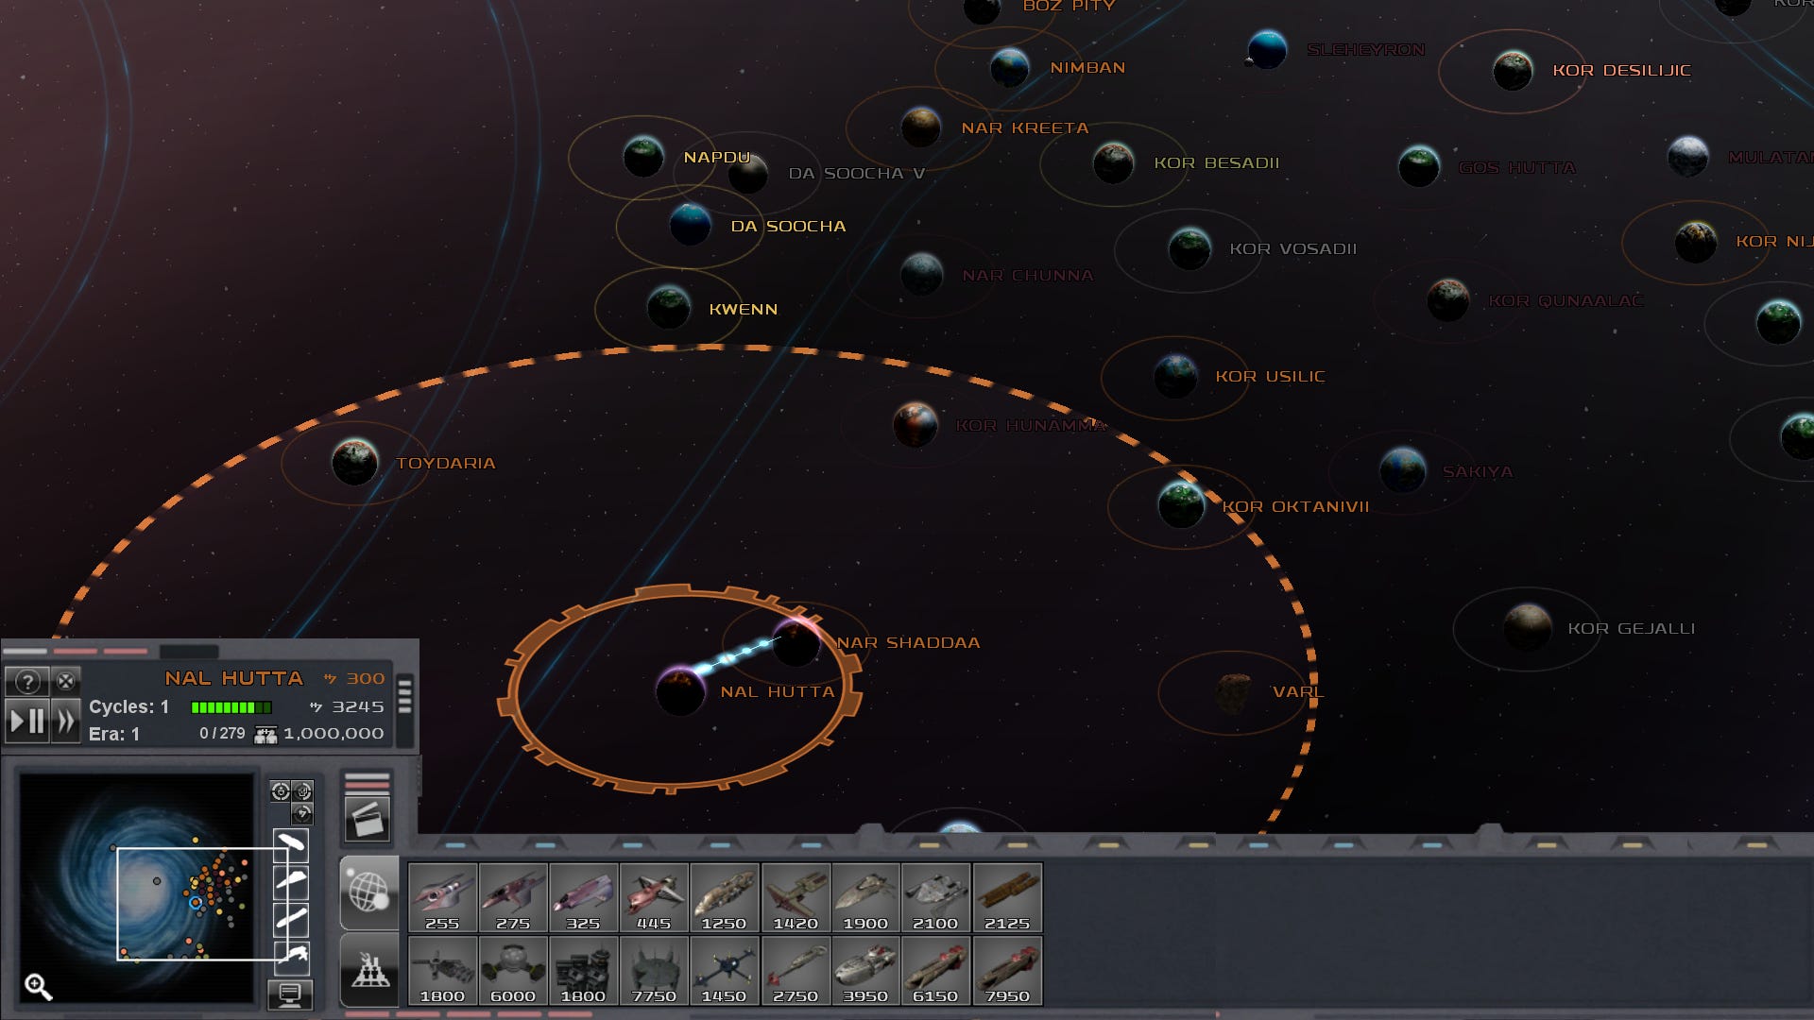Select planet Kor Qunaalac

(x=1448, y=300)
